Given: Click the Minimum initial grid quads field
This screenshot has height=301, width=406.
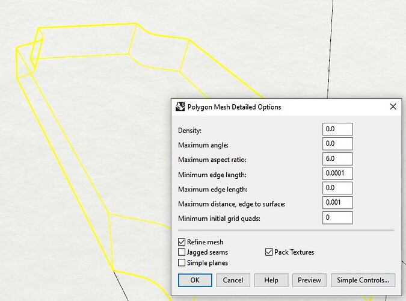Looking at the screenshot, I should (x=337, y=217).
